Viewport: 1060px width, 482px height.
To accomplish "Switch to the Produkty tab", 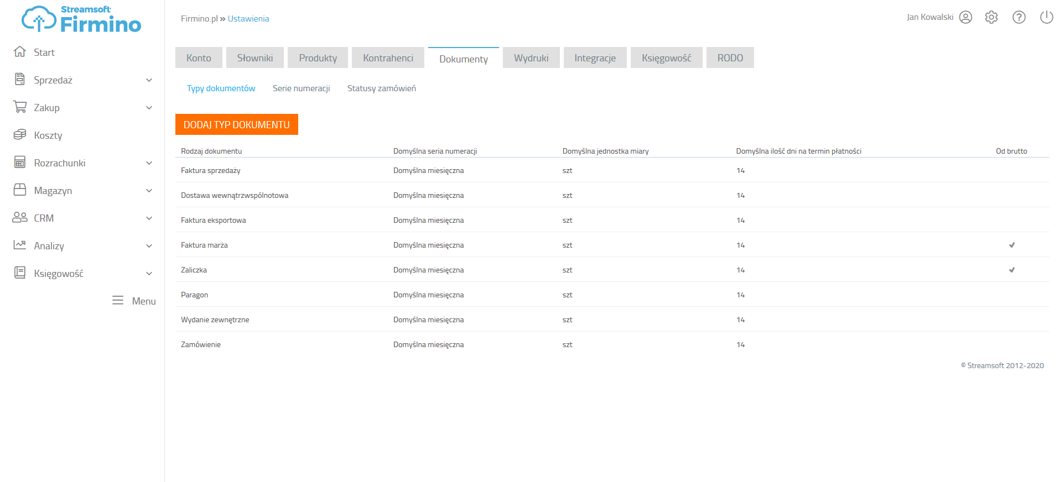I will point(318,57).
